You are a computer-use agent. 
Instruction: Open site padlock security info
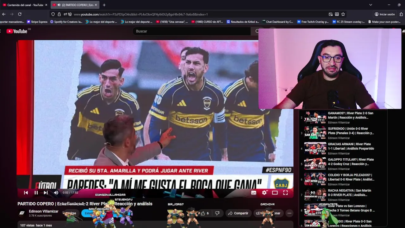59,14
